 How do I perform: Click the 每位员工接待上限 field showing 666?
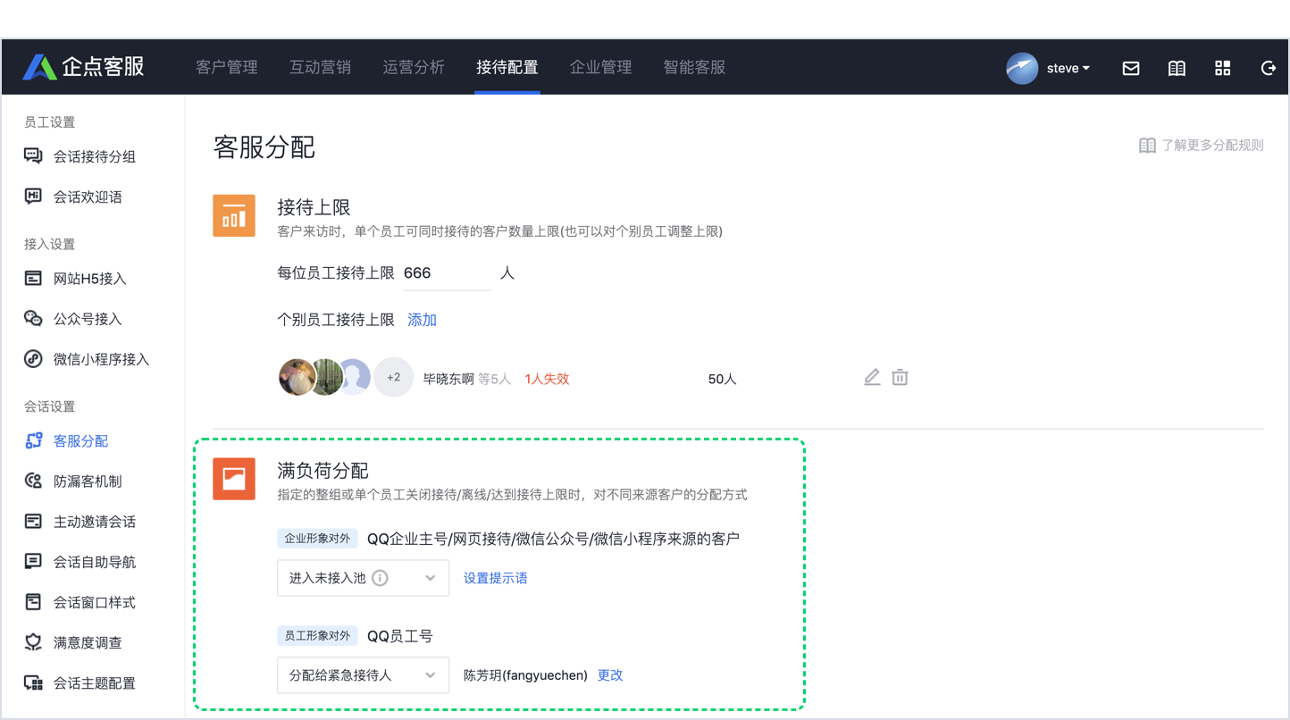447,273
